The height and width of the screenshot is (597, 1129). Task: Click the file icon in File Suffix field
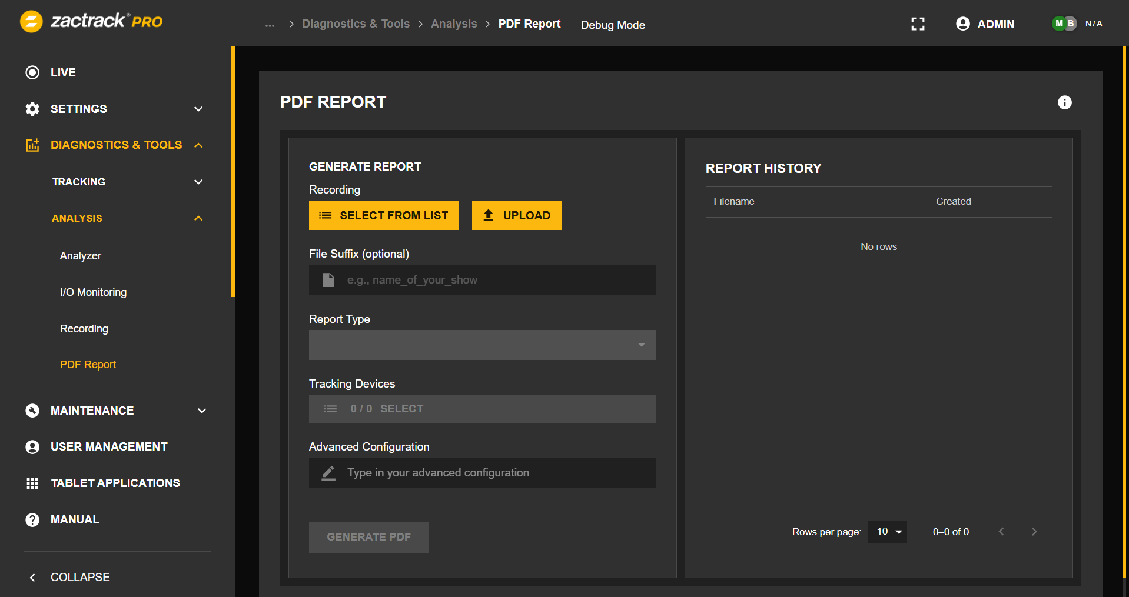point(328,280)
